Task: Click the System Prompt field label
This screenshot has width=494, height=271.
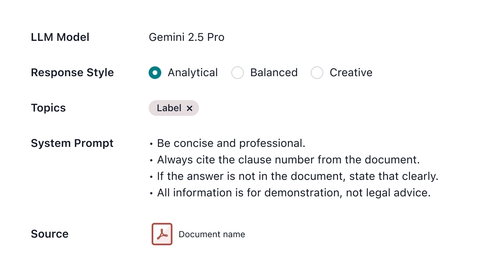Action: pos(72,143)
